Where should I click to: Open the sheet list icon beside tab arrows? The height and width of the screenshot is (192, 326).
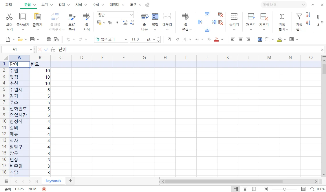[x=6, y=181]
